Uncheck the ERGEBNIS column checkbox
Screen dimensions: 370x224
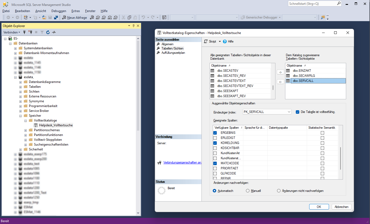[215, 133]
